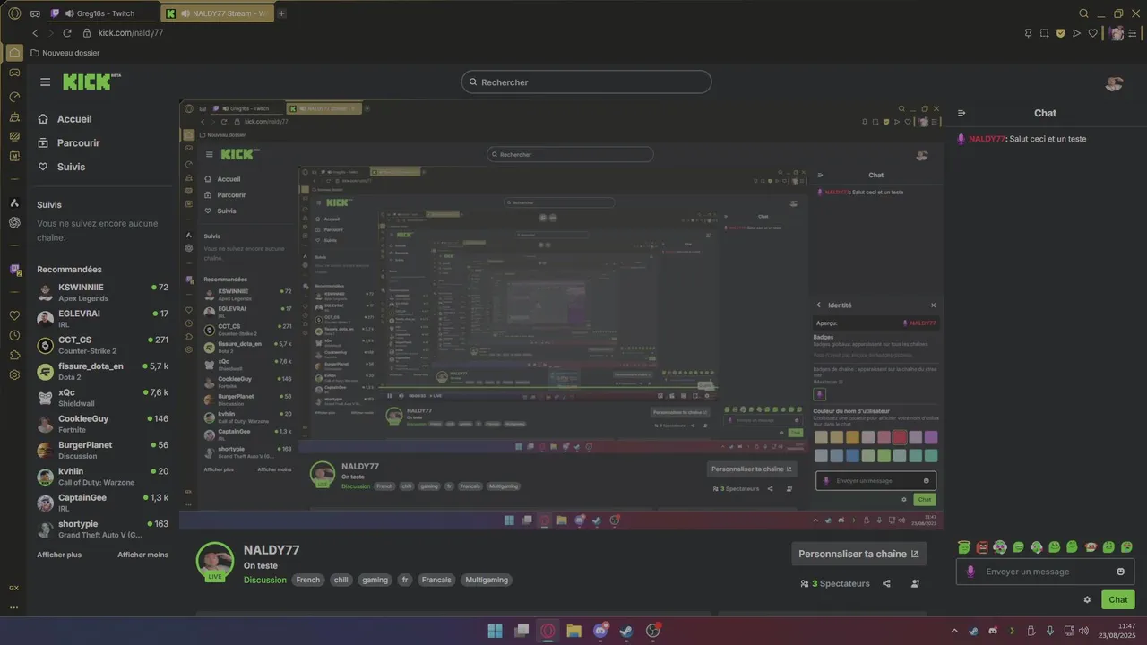Image resolution: width=1147 pixels, height=645 pixels.
Task: Expand list with Afficher plus
Action: 59,555
